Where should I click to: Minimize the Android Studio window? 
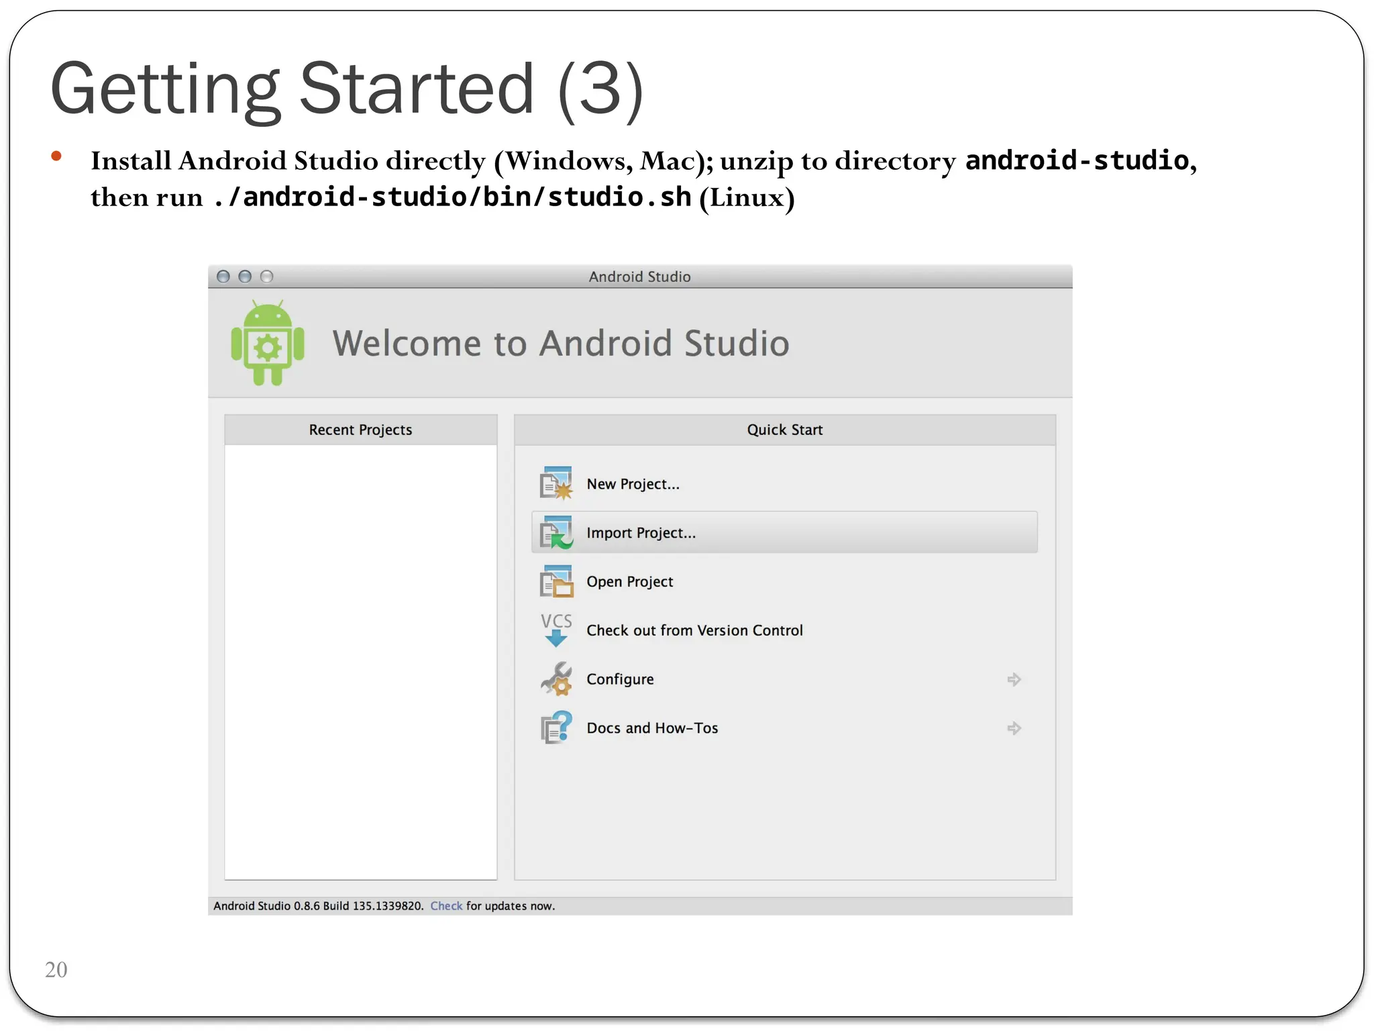coord(245,277)
